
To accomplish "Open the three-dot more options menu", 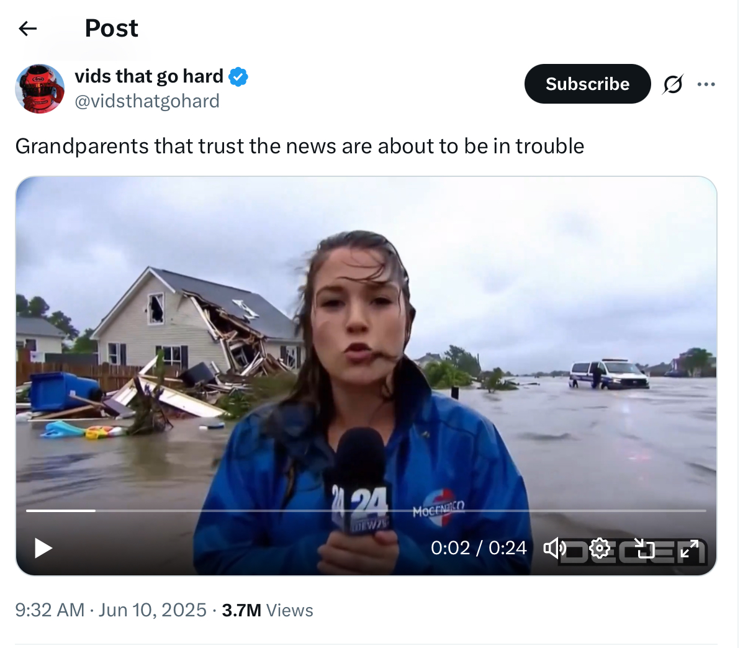I will [706, 84].
